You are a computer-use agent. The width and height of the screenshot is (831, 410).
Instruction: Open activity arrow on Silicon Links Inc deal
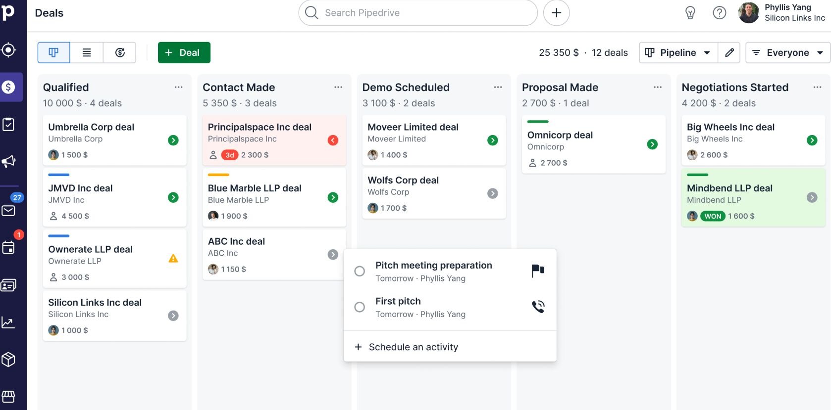(173, 316)
